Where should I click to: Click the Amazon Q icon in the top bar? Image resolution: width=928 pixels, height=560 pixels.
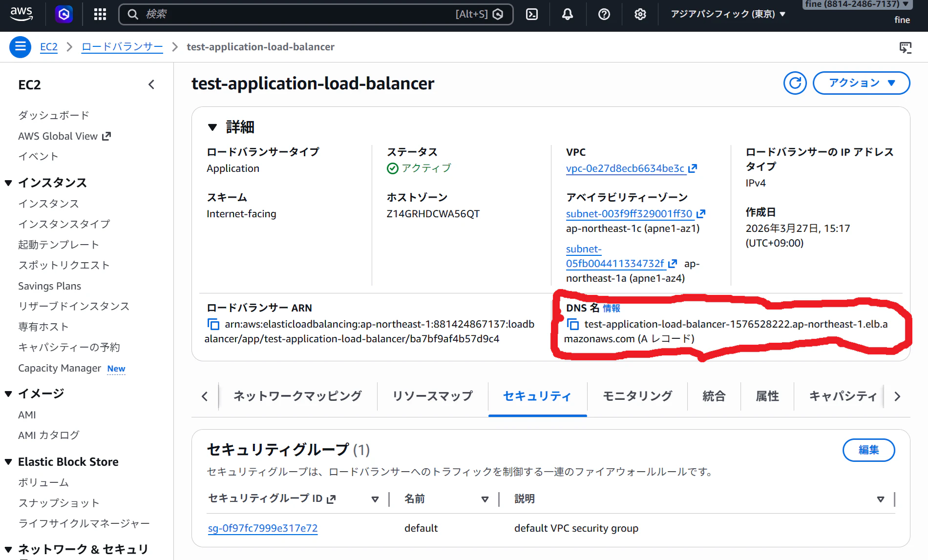click(64, 14)
